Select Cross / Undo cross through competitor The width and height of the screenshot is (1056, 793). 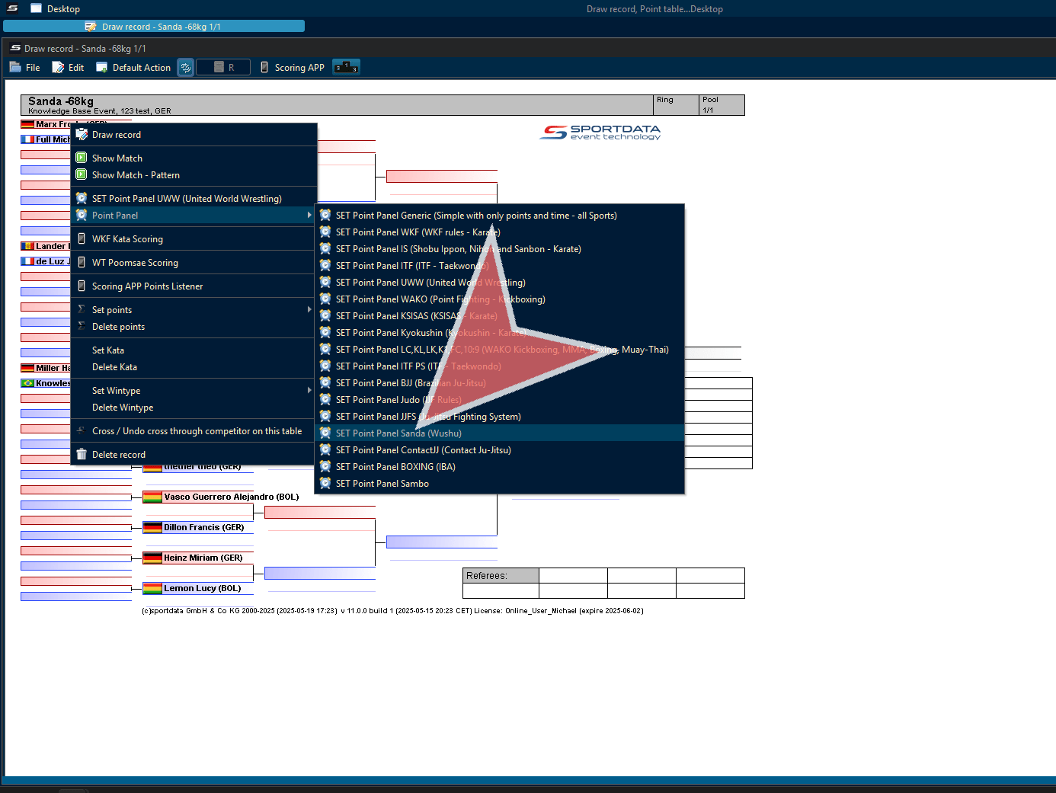click(197, 431)
